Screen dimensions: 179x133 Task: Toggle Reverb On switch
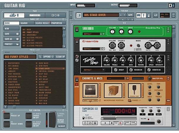131,70
